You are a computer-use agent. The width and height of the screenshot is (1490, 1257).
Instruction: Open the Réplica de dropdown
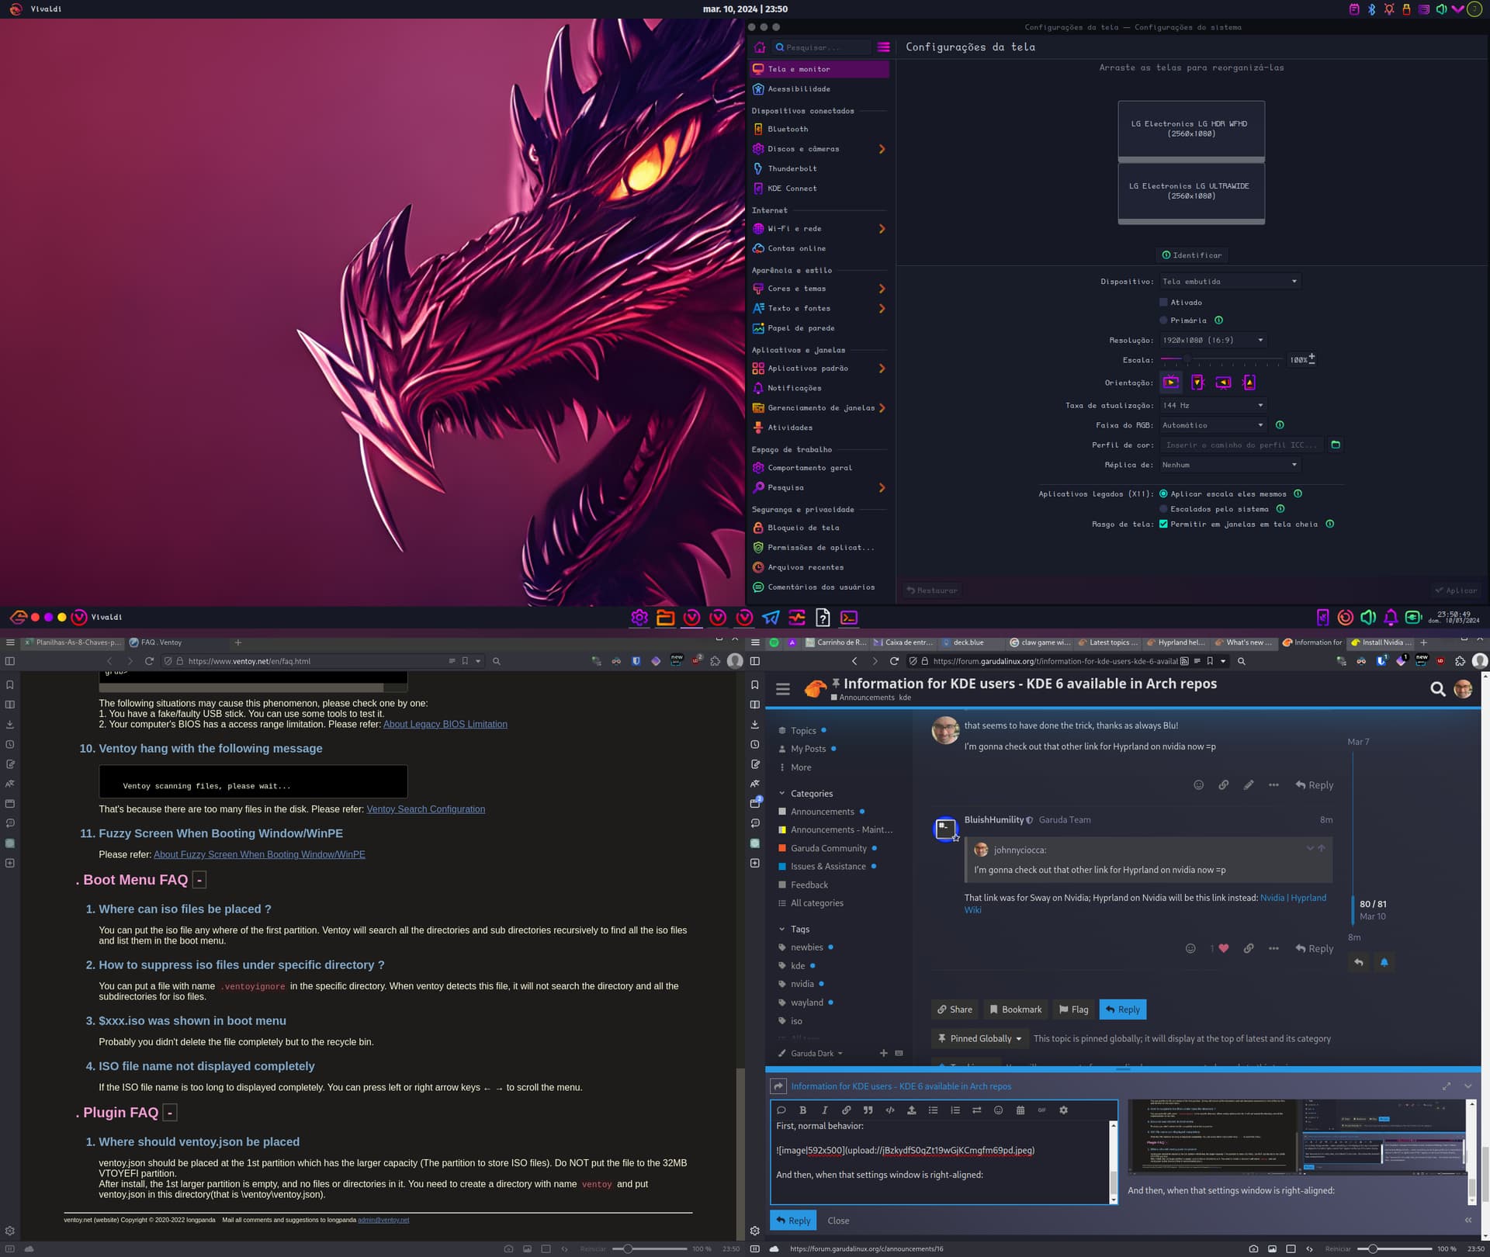pos(1230,465)
